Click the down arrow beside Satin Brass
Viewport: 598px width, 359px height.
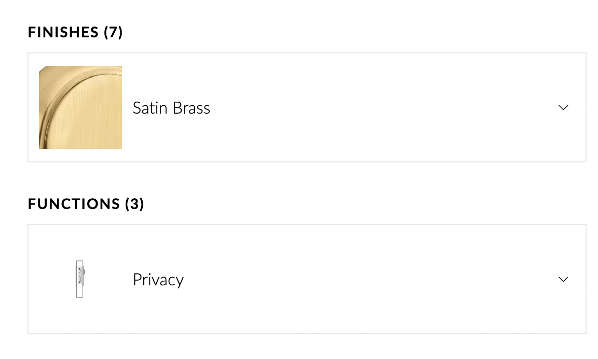point(563,107)
